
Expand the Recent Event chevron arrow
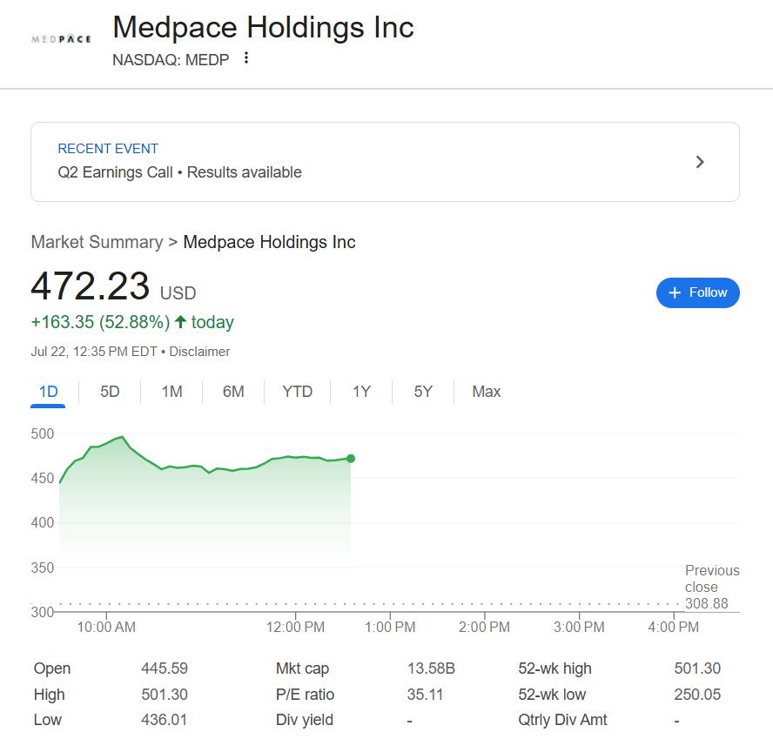point(700,162)
